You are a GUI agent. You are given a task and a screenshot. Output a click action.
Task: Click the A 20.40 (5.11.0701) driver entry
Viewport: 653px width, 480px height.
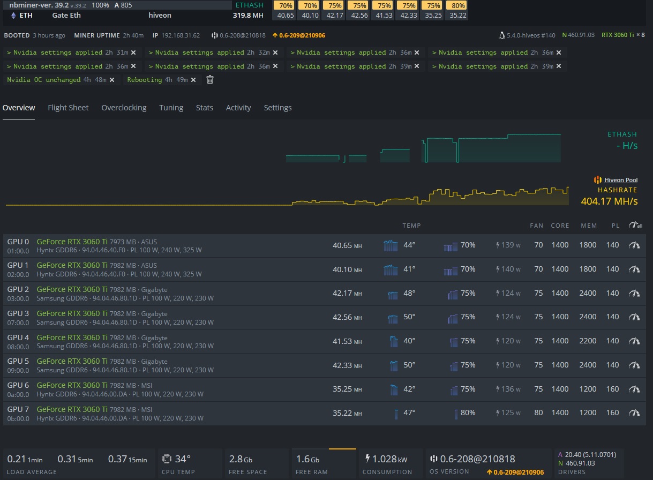tap(587, 454)
